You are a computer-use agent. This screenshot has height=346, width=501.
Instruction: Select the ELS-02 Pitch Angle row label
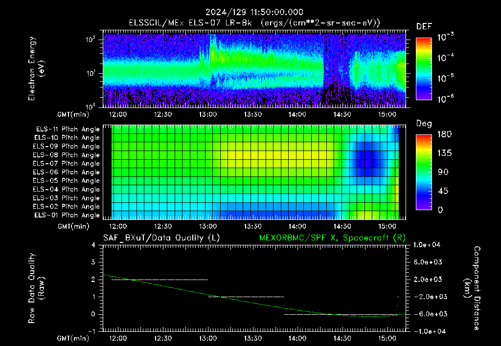click(67, 207)
